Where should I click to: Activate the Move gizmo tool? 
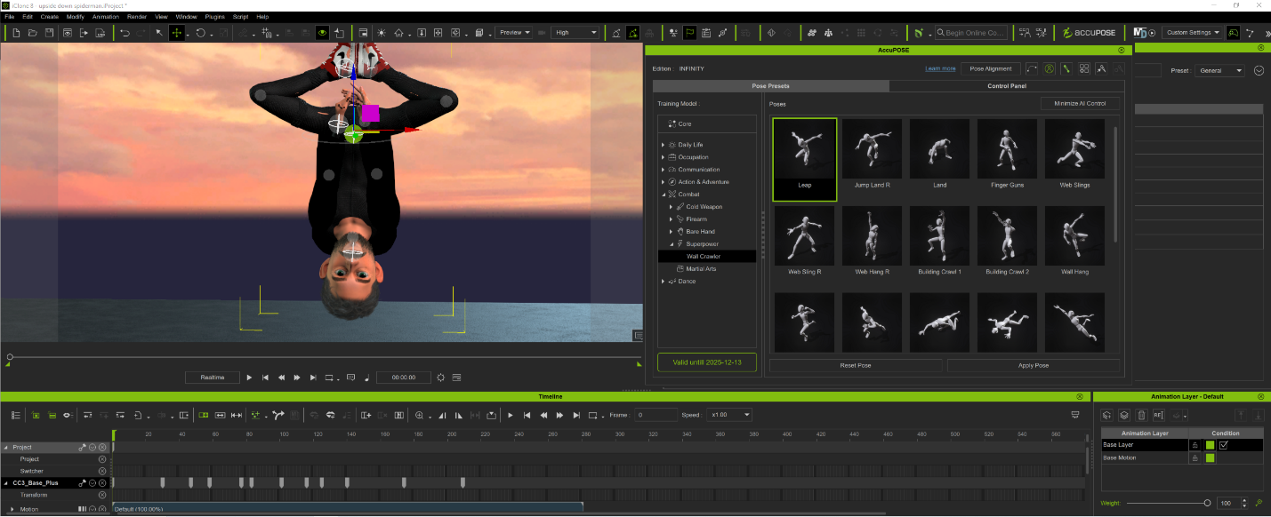(x=177, y=33)
